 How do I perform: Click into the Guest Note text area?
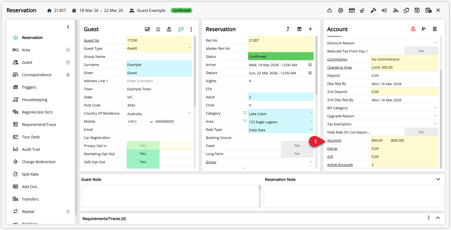click(x=170, y=196)
